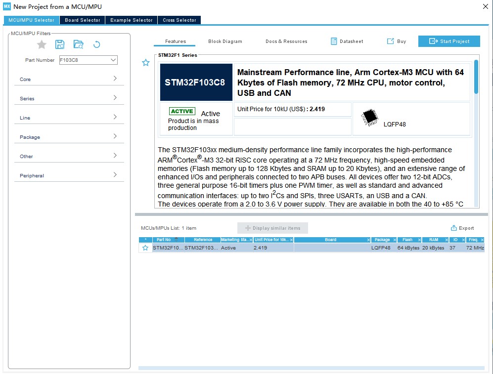This screenshot has height=374, width=493.
Task: Open the Features tab
Action: pos(176,41)
